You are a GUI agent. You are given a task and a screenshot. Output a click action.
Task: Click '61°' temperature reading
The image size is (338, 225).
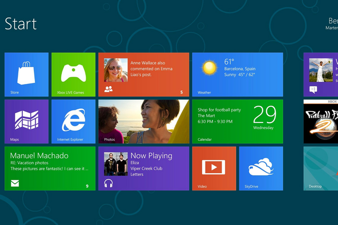(x=229, y=62)
